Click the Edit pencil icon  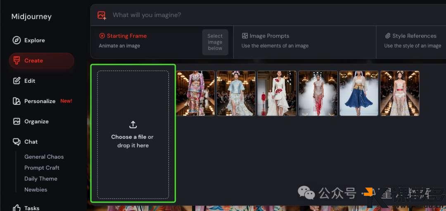tap(17, 81)
